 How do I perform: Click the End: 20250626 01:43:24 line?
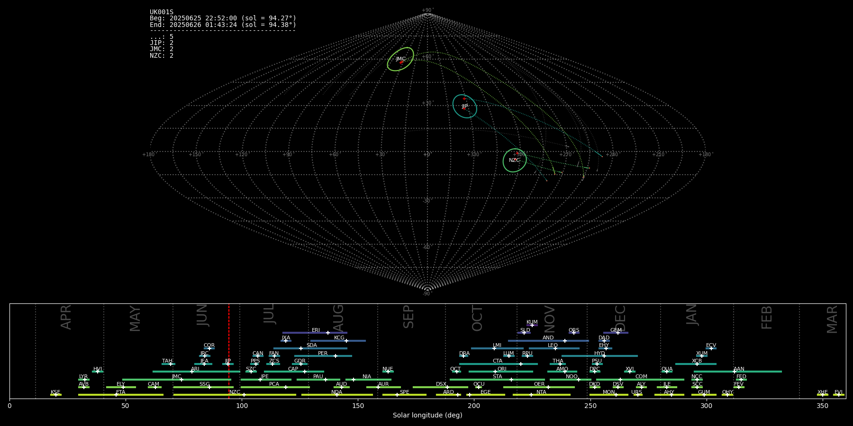click(223, 25)
